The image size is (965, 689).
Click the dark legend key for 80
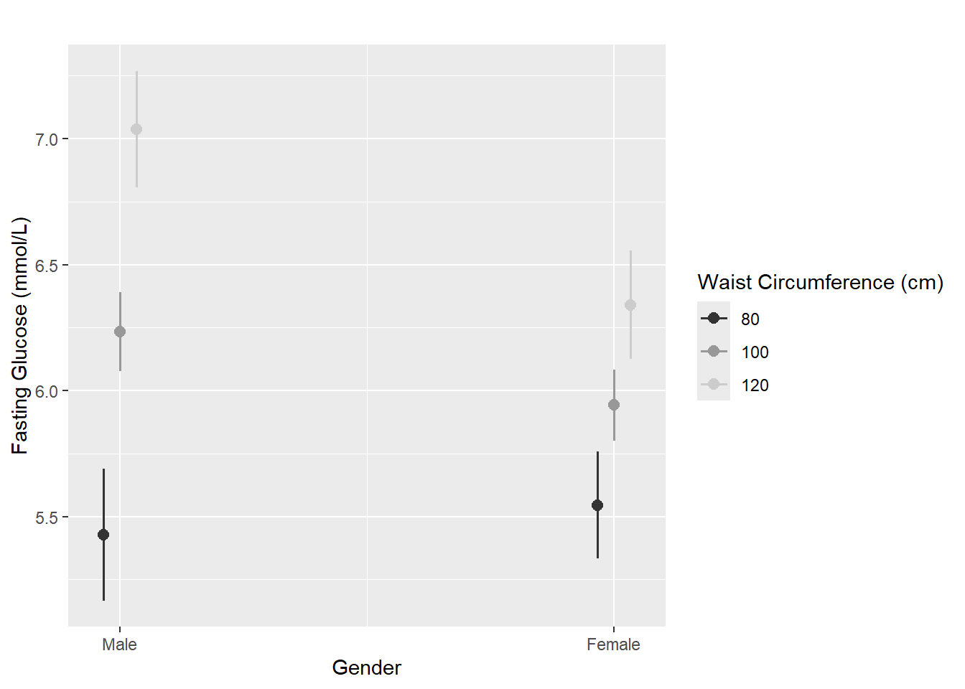pyautogui.click(x=714, y=318)
